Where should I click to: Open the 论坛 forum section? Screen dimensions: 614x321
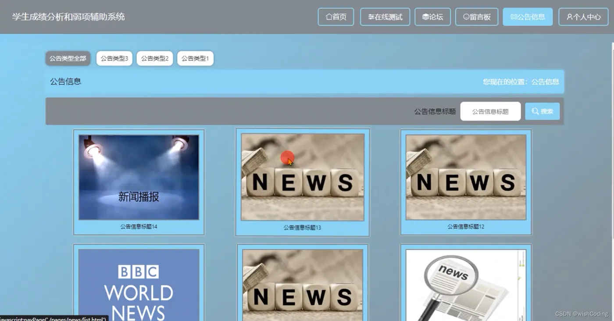click(x=432, y=17)
